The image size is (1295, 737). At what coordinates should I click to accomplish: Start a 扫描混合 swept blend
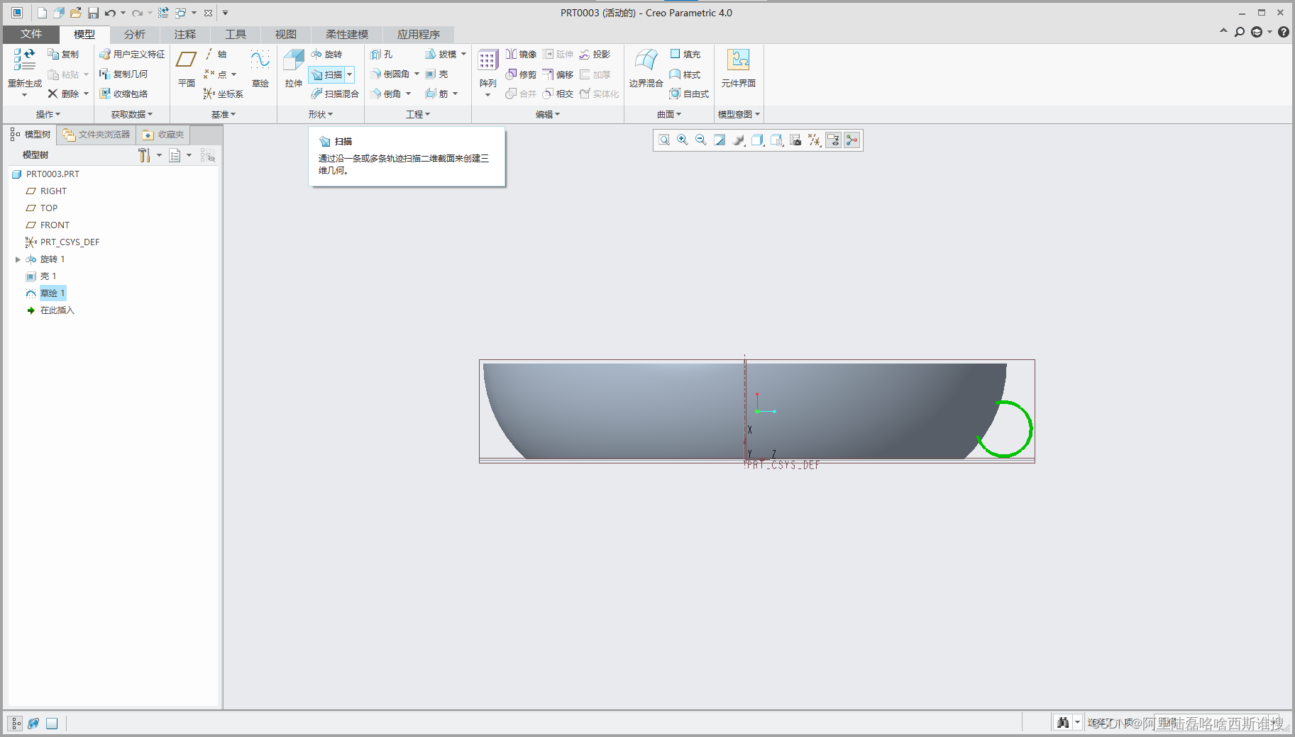click(x=335, y=94)
